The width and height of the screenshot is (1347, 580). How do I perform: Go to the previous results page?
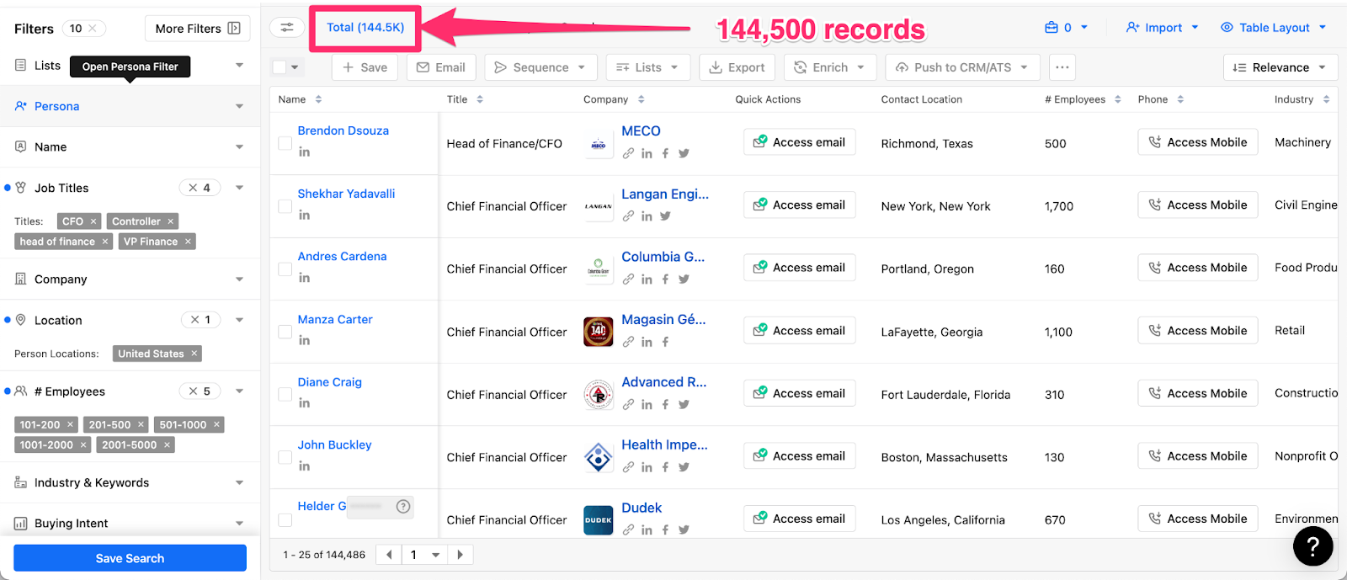pyautogui.click(x=388, y=555)
